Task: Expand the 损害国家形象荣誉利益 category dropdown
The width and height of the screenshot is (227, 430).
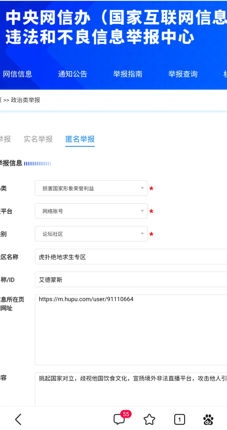Action: click(x=91, y=188)
